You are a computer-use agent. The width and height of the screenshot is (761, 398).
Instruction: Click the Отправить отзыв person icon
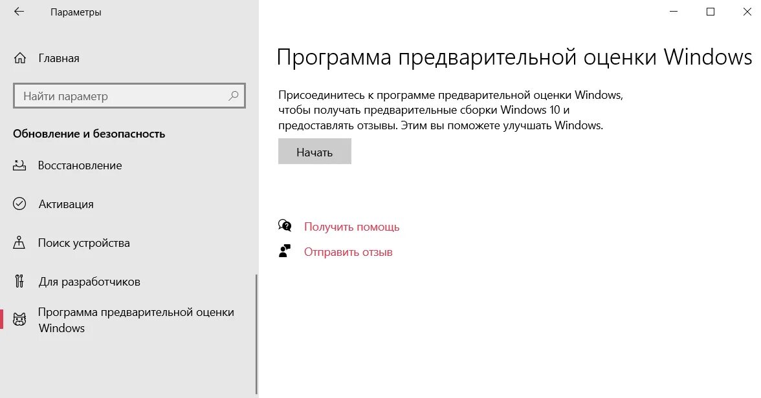pos(285,251)
